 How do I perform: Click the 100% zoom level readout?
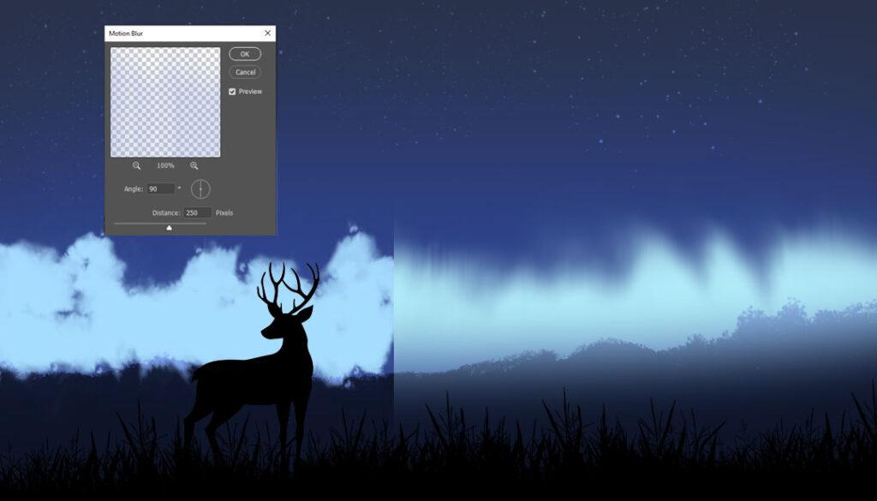pos(165,165)
